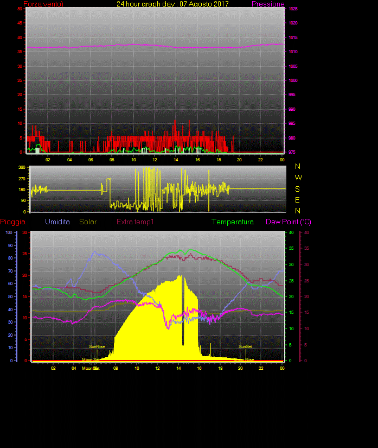The image size is (378, 448).
Task: Click the 975 pressure axis value
Action: [292, 152]
